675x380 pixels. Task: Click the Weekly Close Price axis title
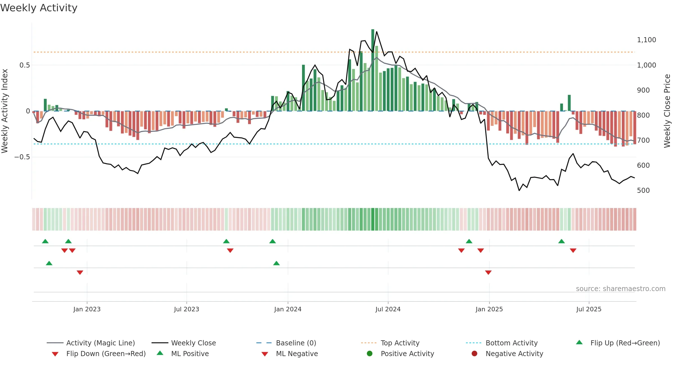coord(667,111)
